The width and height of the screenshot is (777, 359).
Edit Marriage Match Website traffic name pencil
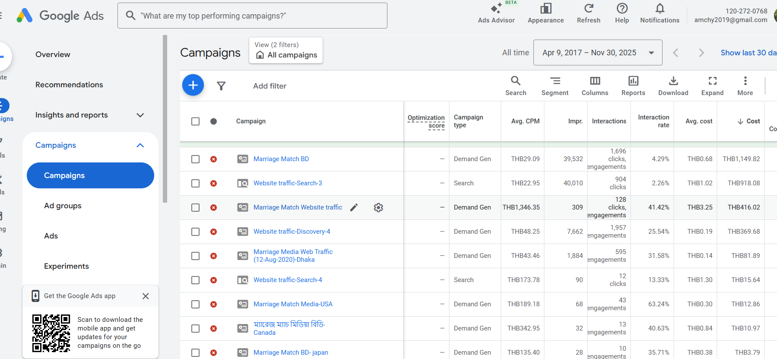[x=354, y=207]
